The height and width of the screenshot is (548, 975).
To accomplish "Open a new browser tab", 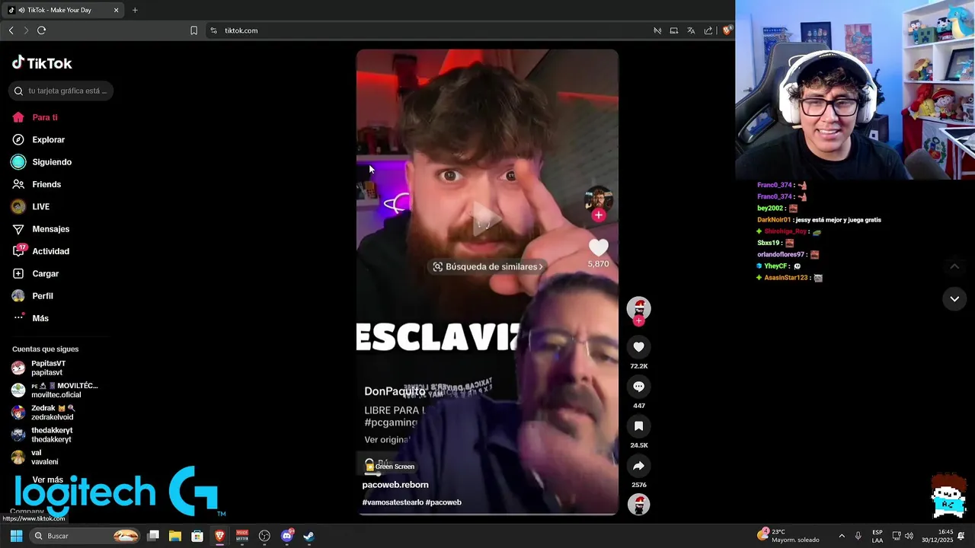I will [135, 10].
